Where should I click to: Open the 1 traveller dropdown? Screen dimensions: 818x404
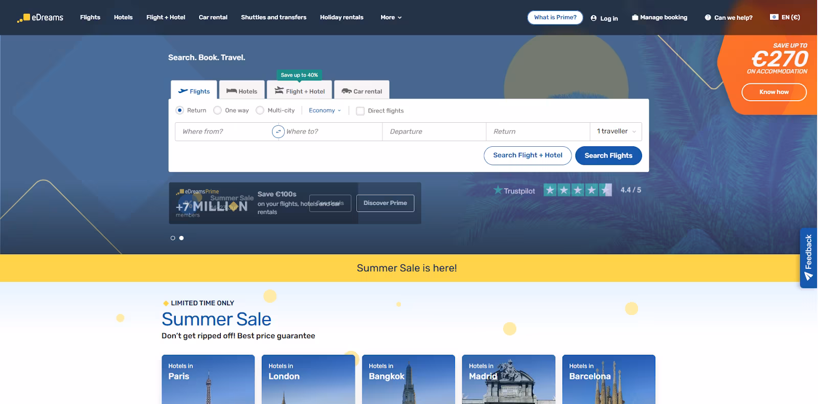click(x=616, y=131)
